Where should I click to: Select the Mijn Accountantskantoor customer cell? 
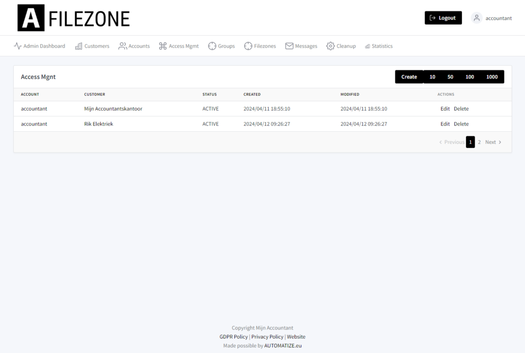[x=113, y=109]
